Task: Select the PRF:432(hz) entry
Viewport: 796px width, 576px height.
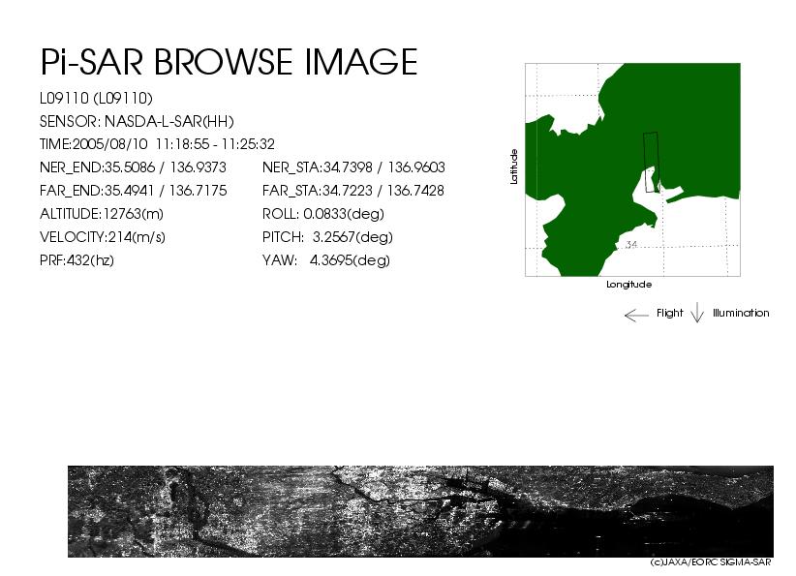Action: pyautogui.click(x=77, y=260)
